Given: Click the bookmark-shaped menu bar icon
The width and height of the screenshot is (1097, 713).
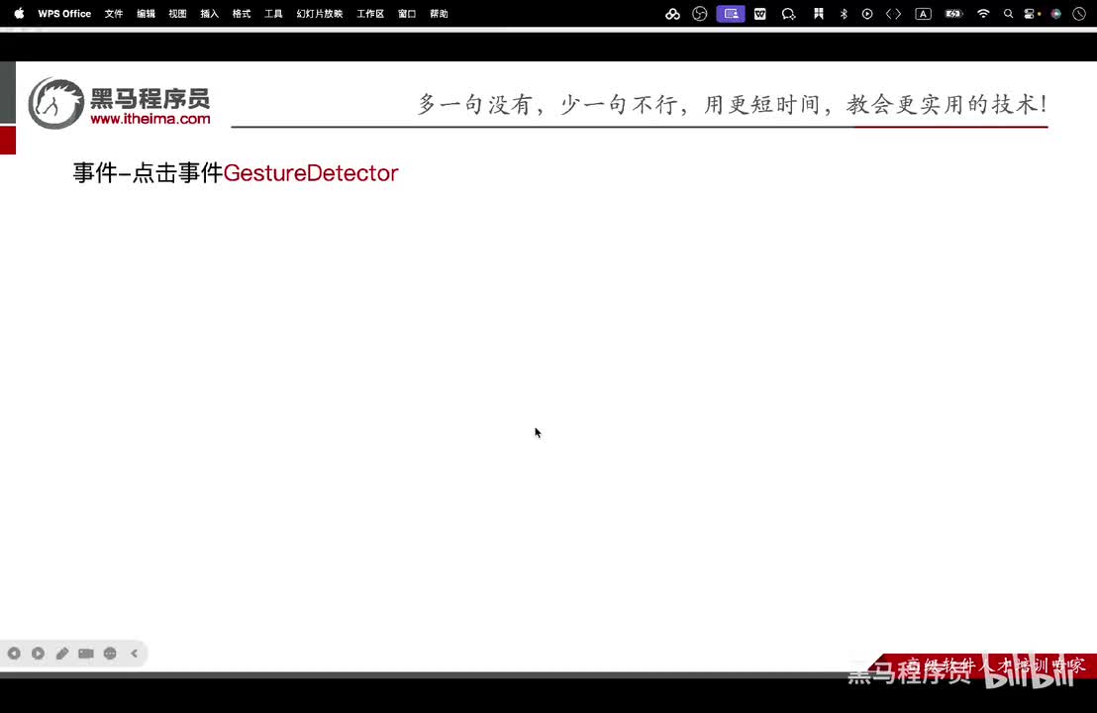Looking at the screenshot, I should tap(818, 13).
